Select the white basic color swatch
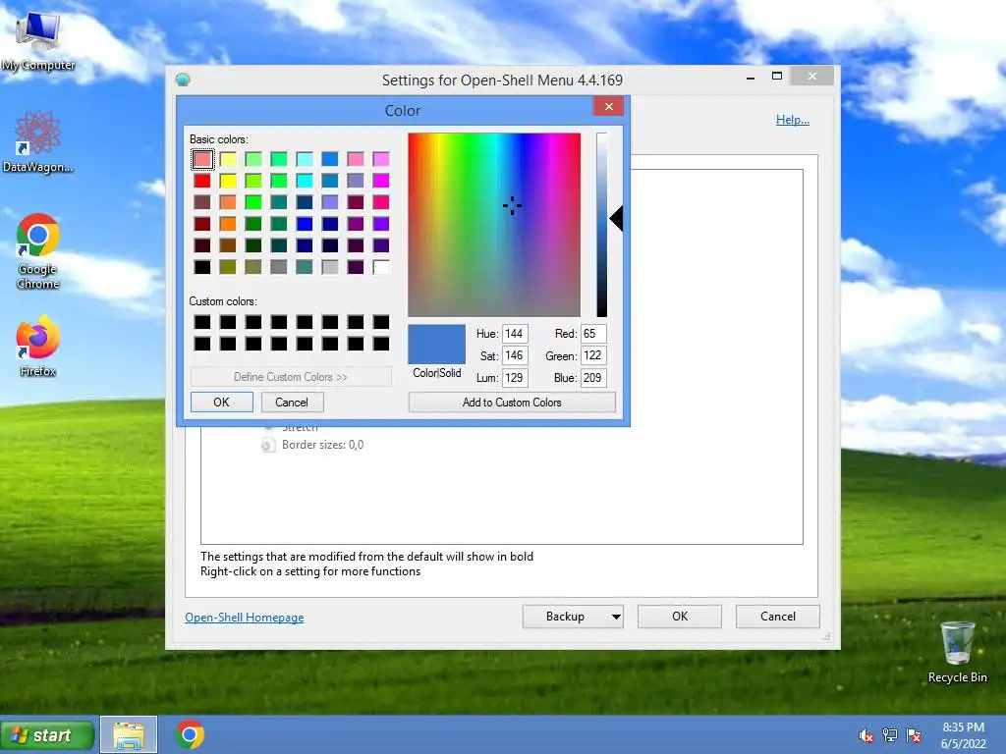Image resolution: width=1006 pixels, height=754 pixels. pyautogui.click(x=381, y=267)
